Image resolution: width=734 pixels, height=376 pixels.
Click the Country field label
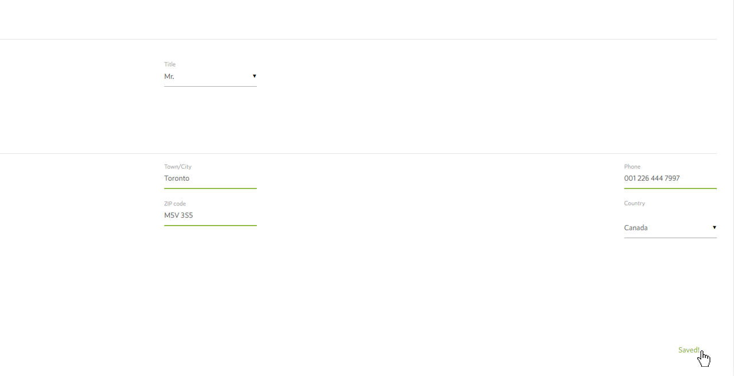click(x=634, y=203)
